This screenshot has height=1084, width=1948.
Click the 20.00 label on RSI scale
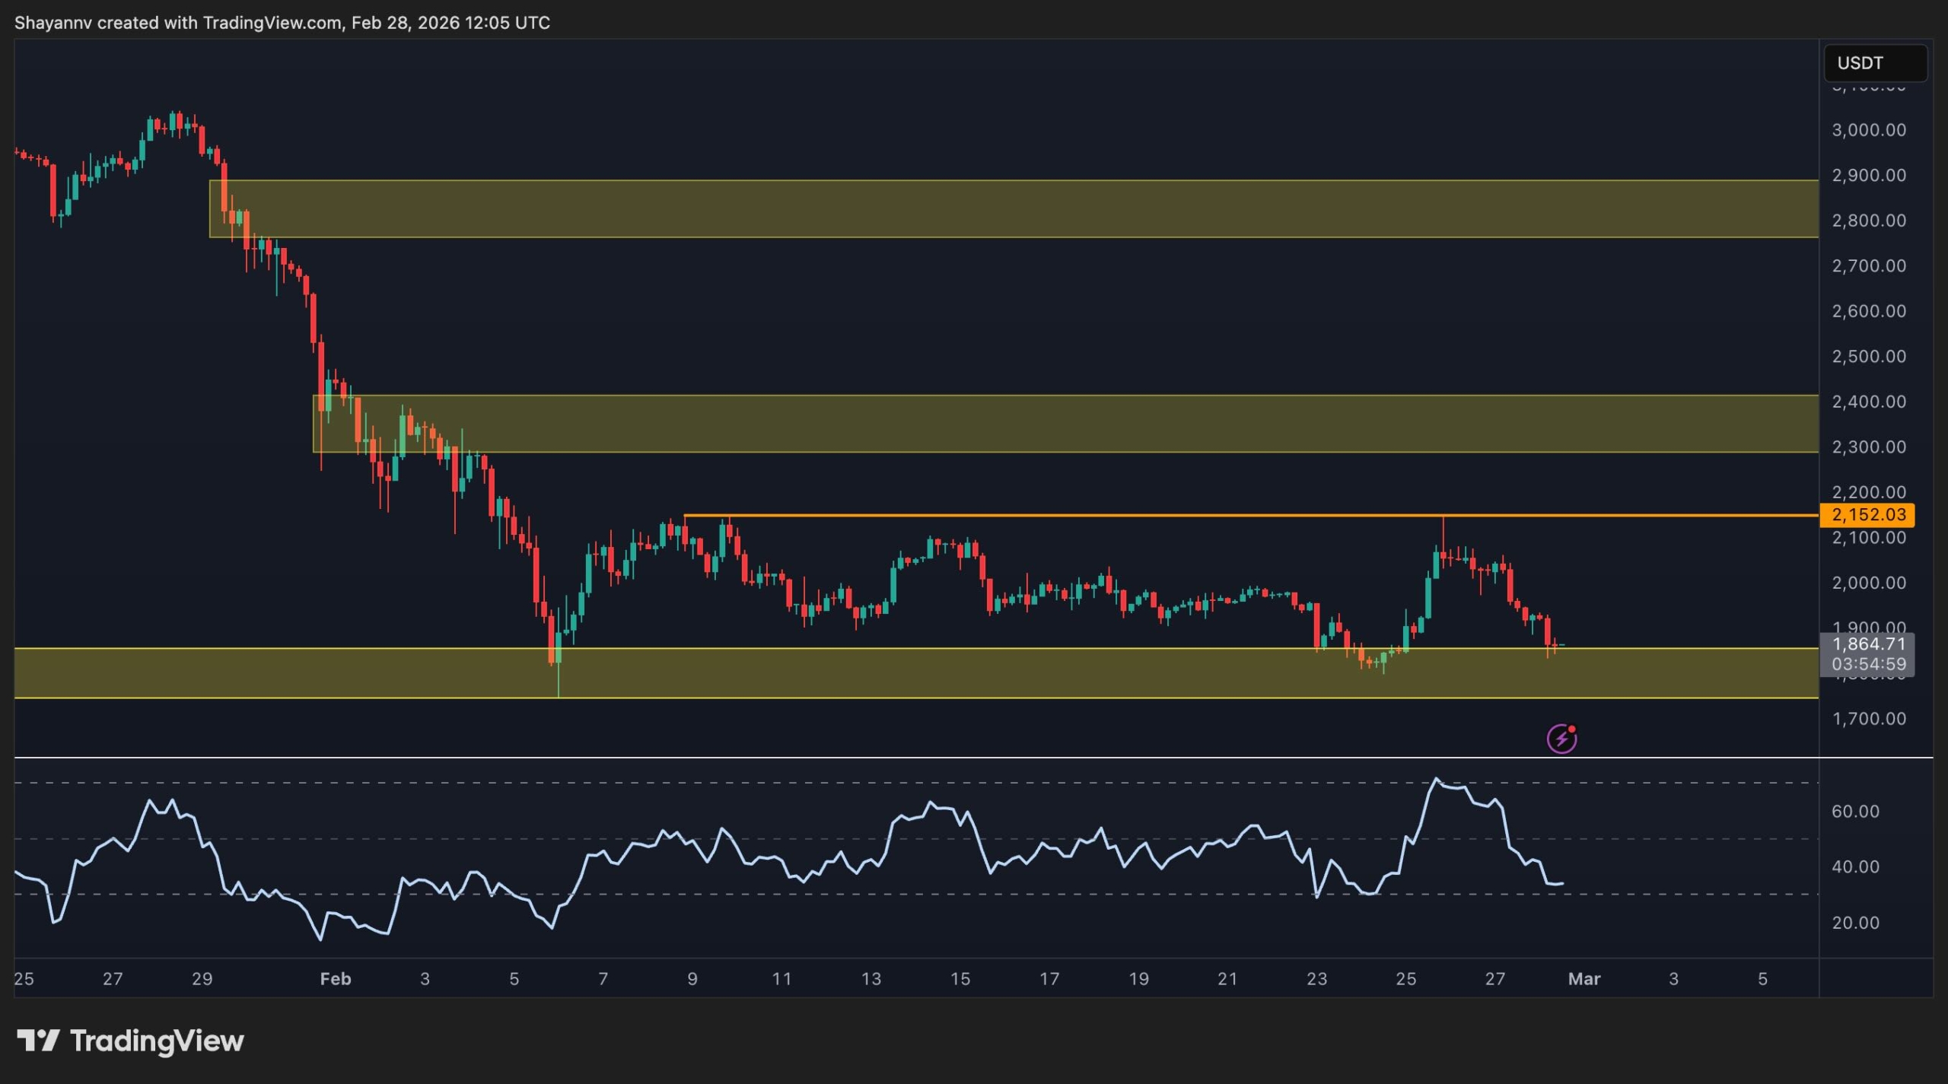pos(1855,923)
